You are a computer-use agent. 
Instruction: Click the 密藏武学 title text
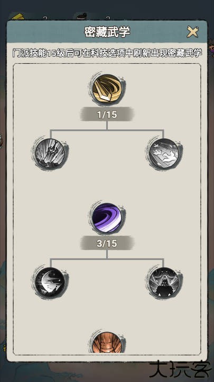tap(107, 32)
